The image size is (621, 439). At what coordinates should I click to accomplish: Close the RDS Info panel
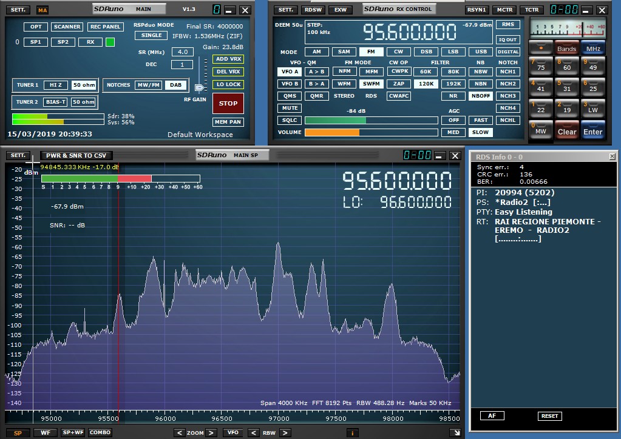tap(612, 156)
